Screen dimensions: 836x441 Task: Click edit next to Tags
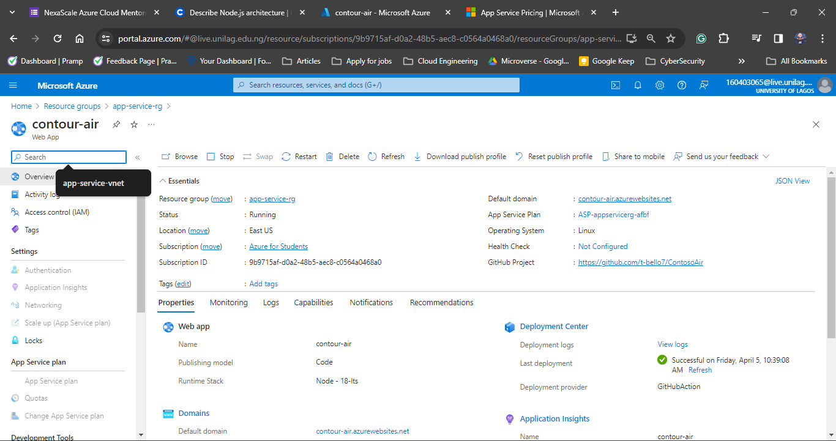tap(184, 284)
